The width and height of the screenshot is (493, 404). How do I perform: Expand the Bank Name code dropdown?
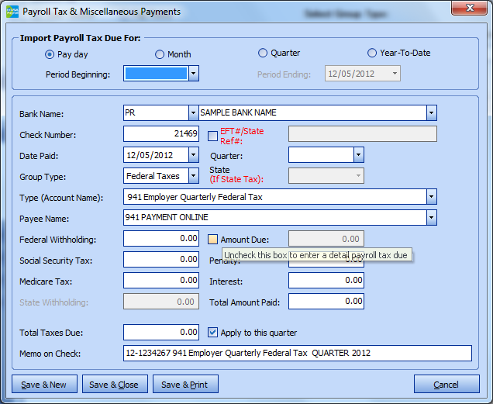click(x=193, y=113)
